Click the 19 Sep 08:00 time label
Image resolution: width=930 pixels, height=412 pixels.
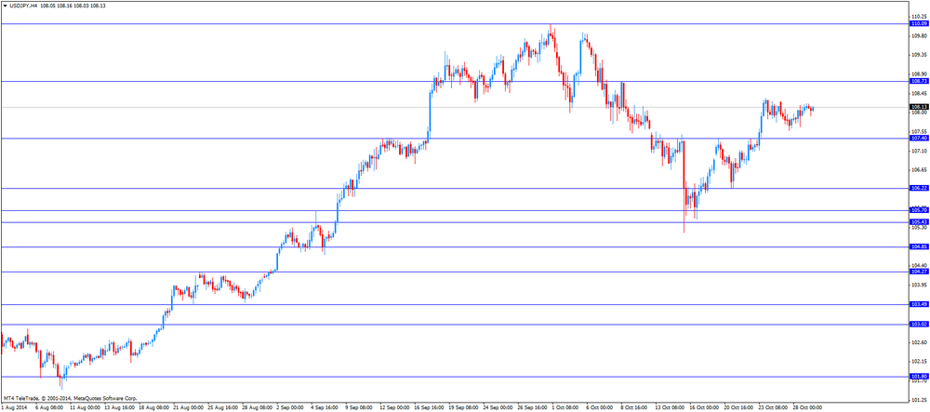tap(464, 408)
